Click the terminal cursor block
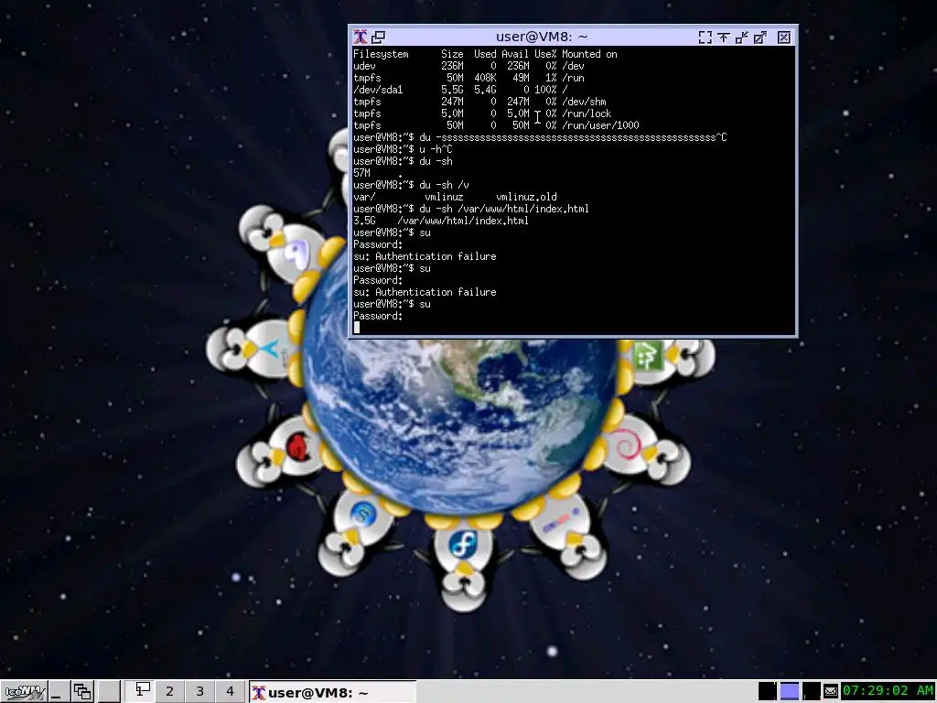The image size is (937, 703). click(357, 328)
